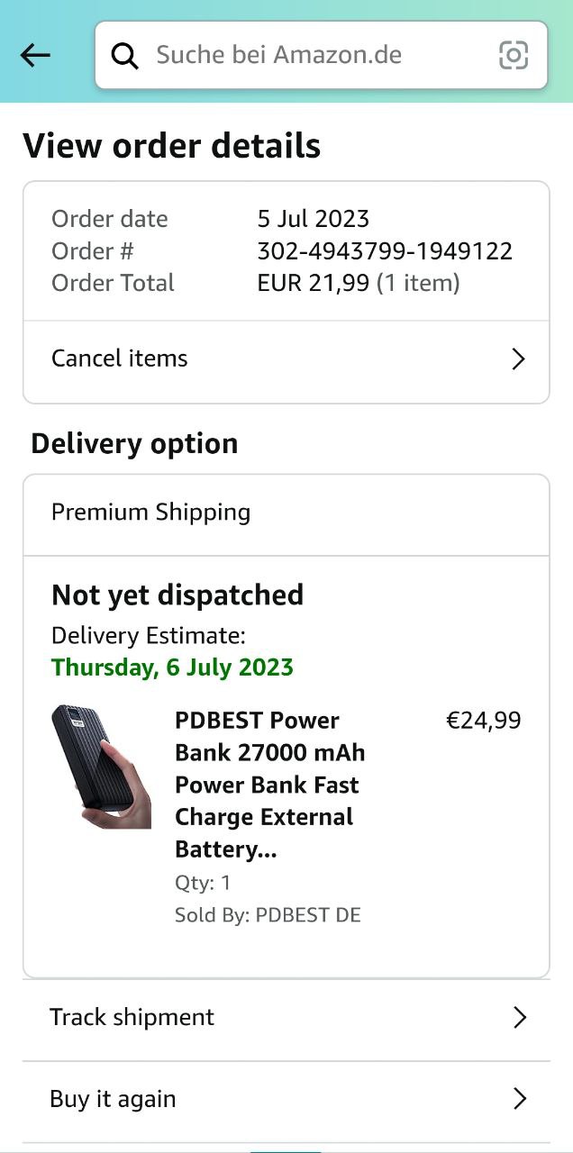Go back using the left arrow
The height and width of the screenshot is (1153, 573).
click(35, 56)
